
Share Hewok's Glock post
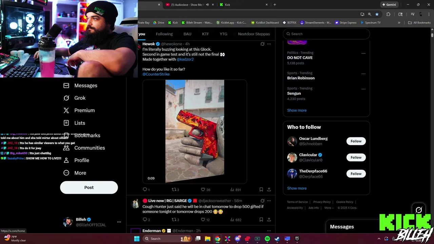(x=269, y=190)
